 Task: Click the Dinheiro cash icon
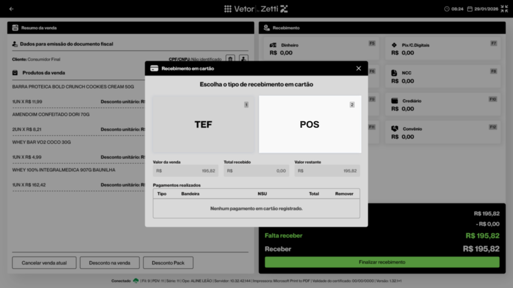click(x=273, y=45)
